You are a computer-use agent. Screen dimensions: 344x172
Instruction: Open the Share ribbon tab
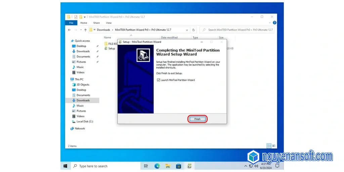click(x=96, y=23)
